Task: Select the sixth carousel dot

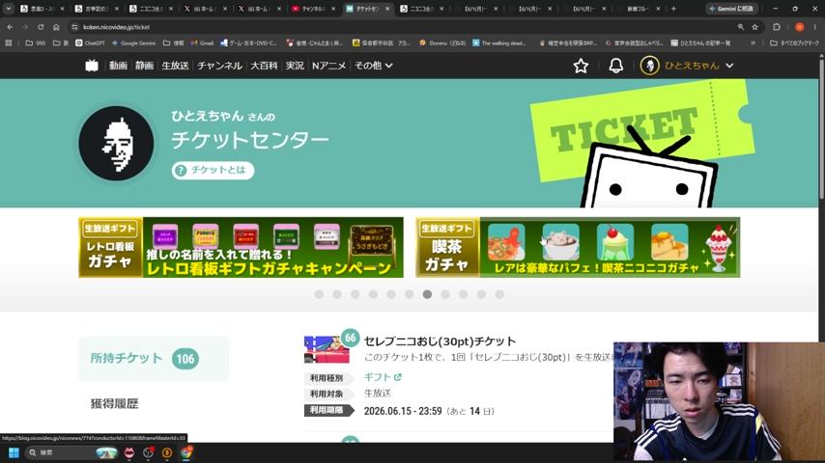Action: [410, 294]
